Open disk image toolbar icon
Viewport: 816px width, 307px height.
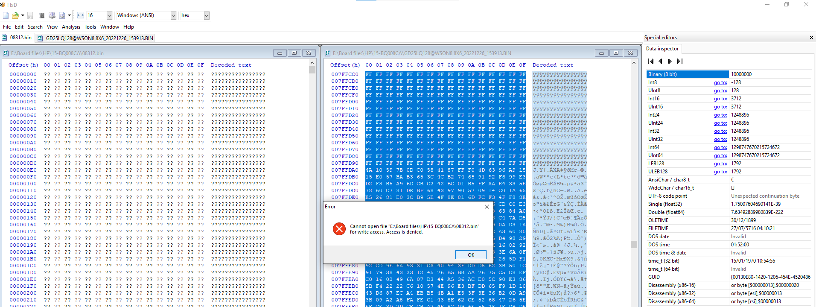[x=62, y=15]
